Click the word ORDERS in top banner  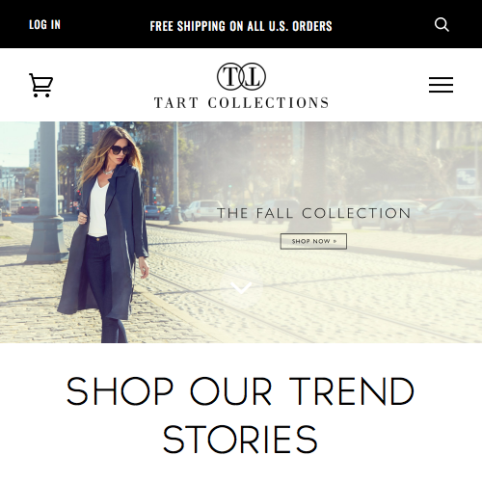coord(312,26)
